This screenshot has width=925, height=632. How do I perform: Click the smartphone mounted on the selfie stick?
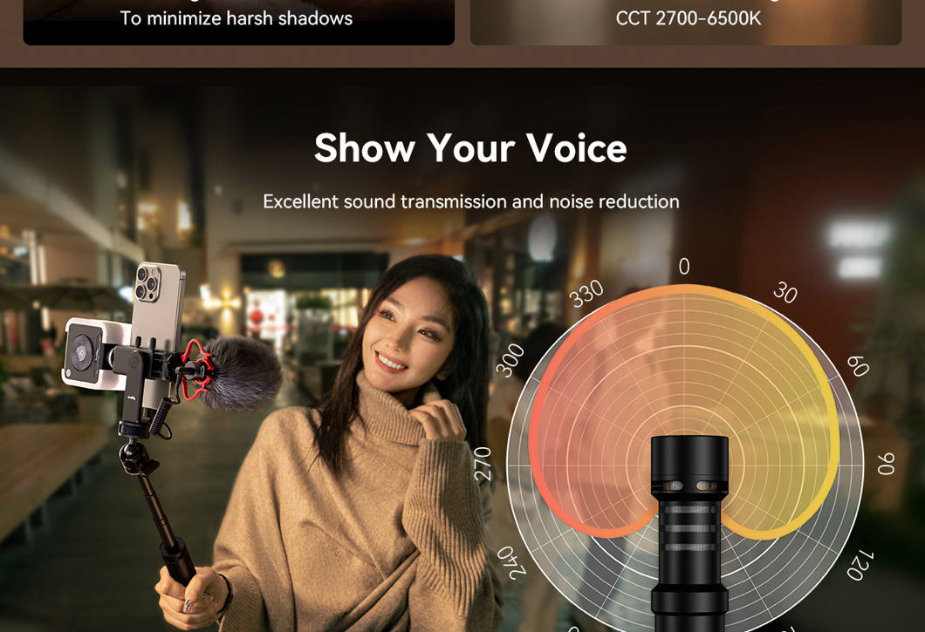158,308
